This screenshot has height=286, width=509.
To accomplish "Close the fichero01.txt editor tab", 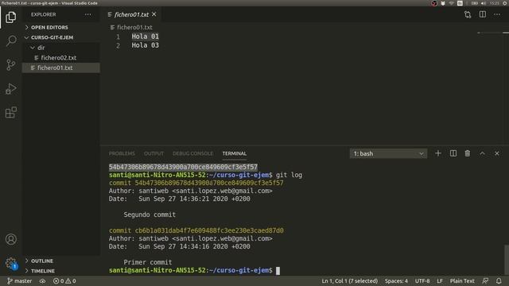I will (x=154, y=14).
